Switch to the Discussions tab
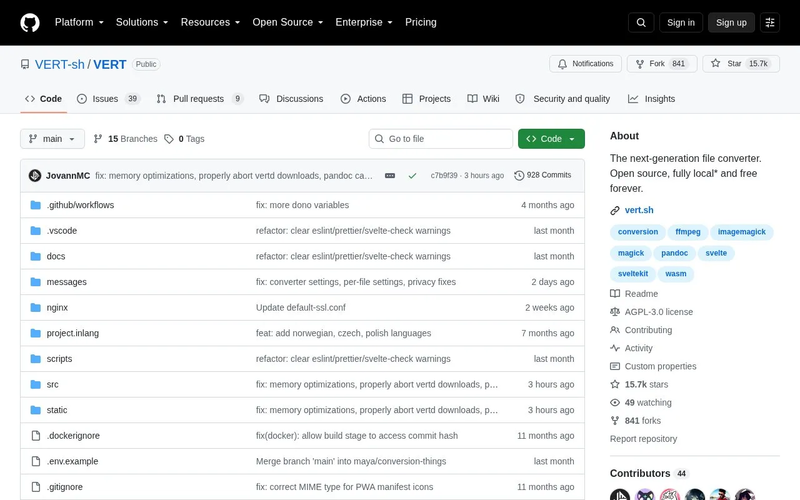This screenshot has height=500, width=800. point(291,99)
